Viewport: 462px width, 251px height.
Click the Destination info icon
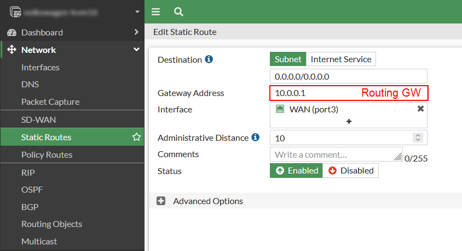[209, 59]
